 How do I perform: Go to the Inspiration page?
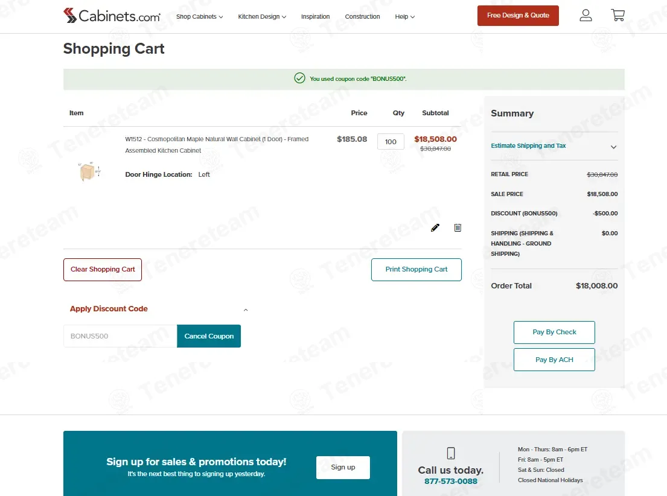point(315,16)
